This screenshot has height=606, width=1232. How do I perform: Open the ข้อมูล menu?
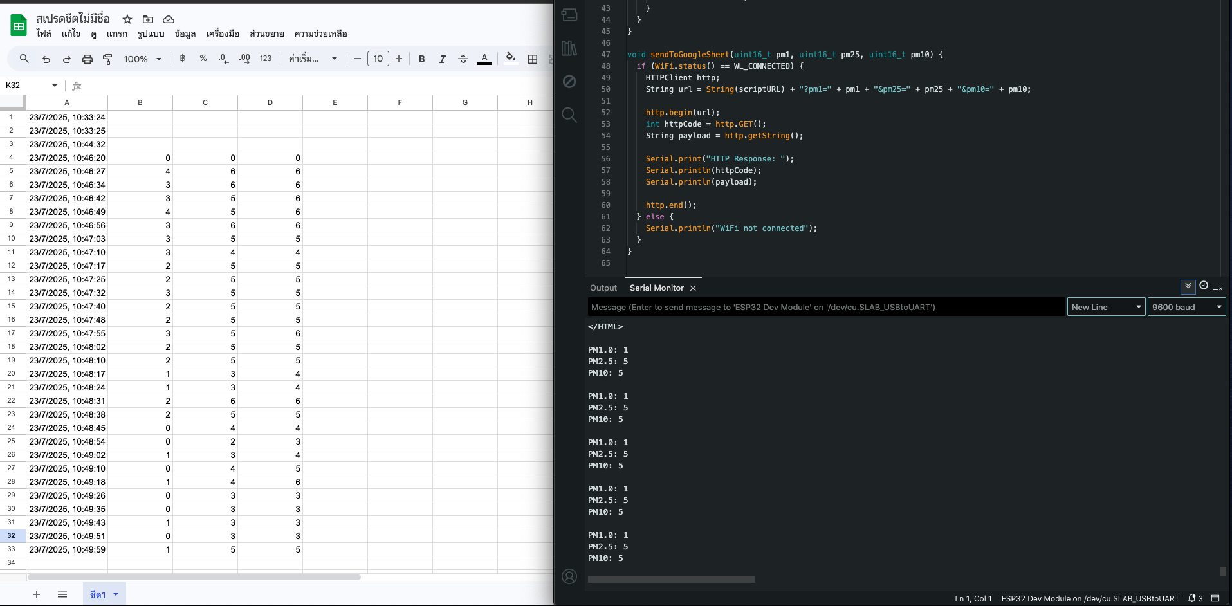(x=185, y=34)
